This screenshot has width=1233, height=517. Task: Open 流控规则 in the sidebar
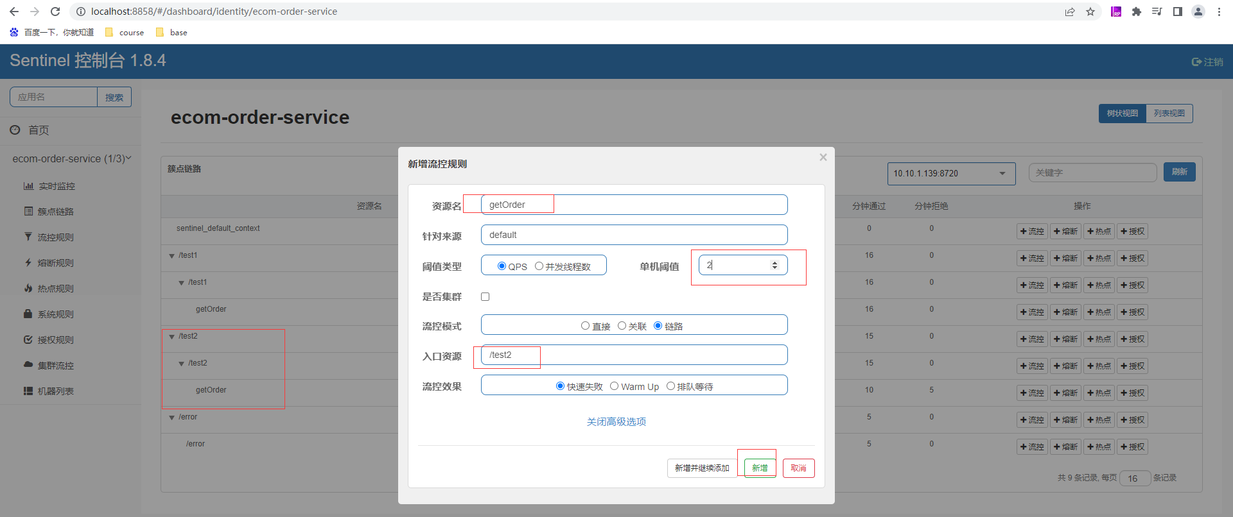tap(49, 237)
